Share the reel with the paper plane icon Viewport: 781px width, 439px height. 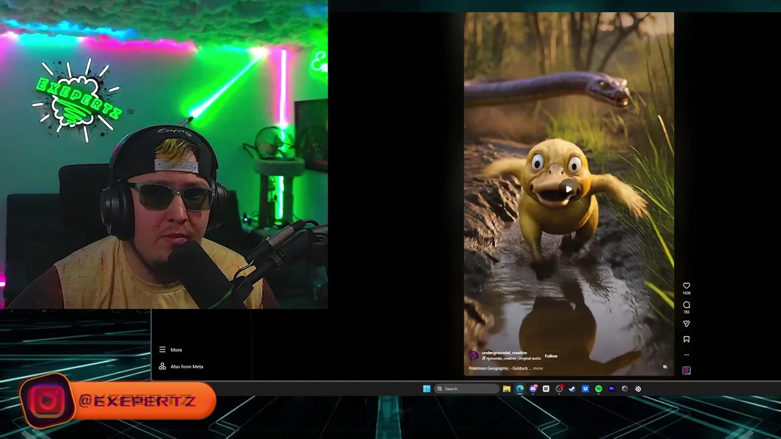(686, 324)
